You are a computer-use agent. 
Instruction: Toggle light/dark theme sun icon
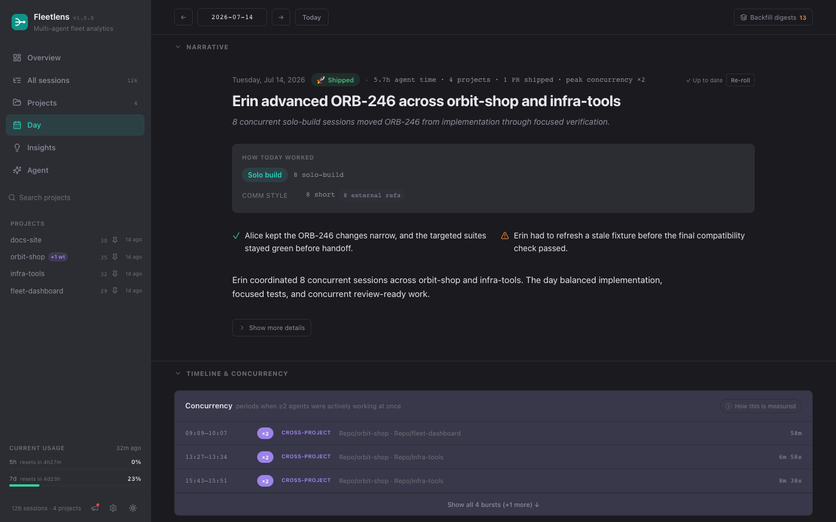point(133,508)
